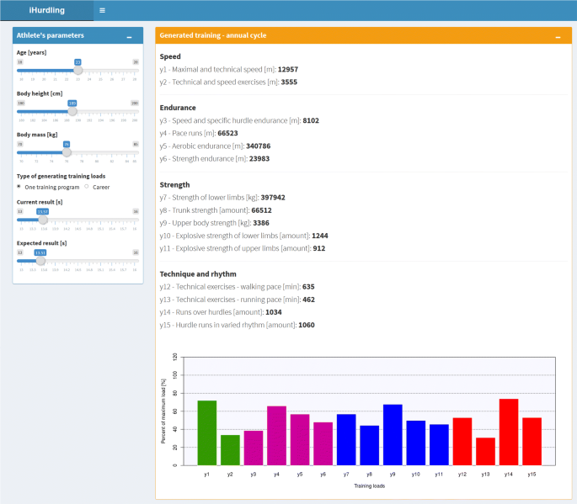Image resolution: width=577 pixels, height=504 pixels.
Task: Click the y10 Explosive strength of lower limbs line
Action: point(243,236)
